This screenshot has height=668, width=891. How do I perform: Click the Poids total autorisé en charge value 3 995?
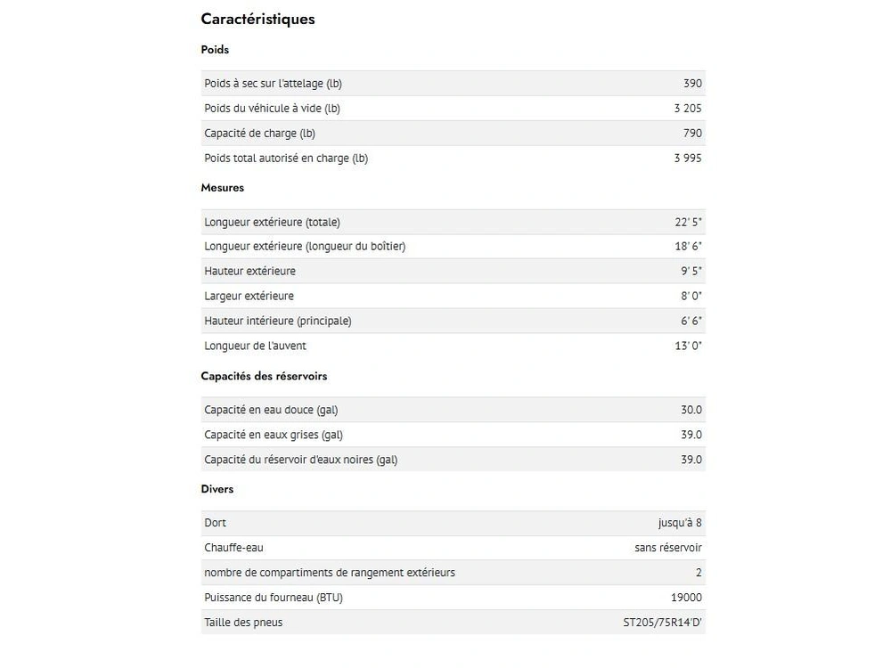688,159
